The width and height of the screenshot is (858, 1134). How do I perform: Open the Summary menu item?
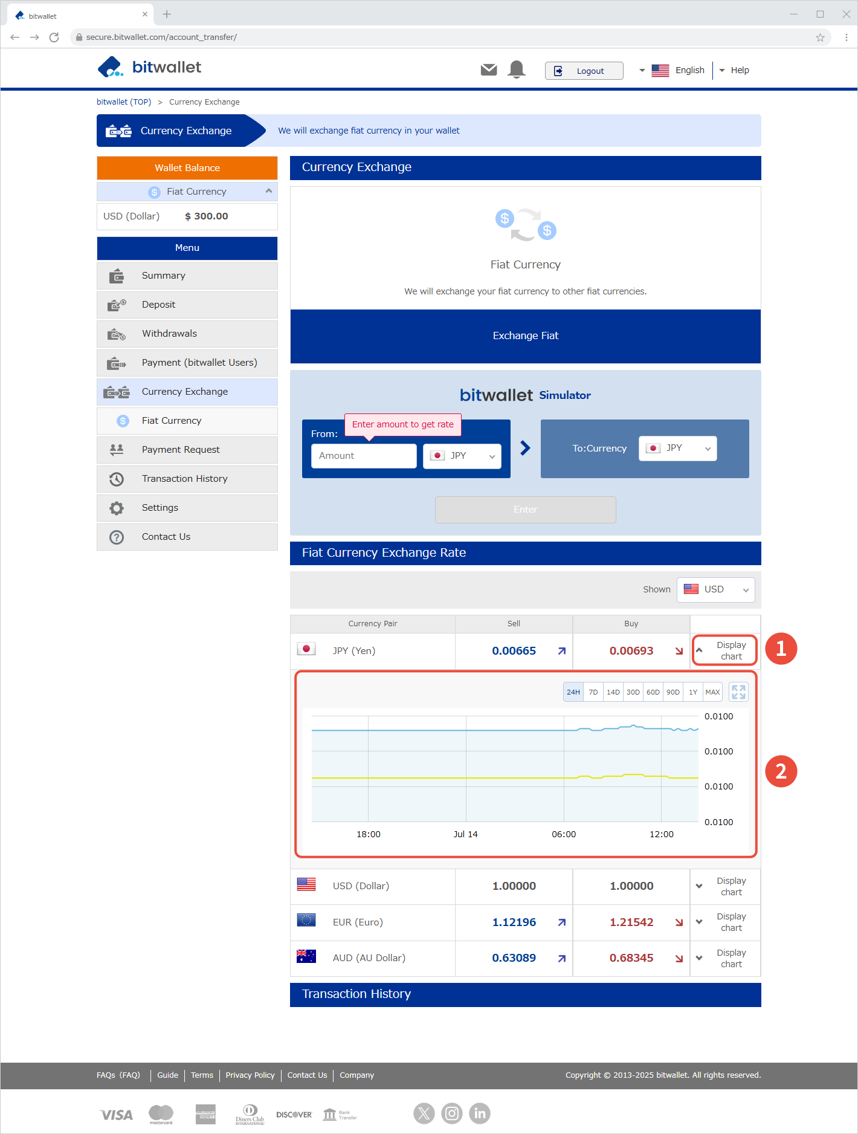point(187,276)
